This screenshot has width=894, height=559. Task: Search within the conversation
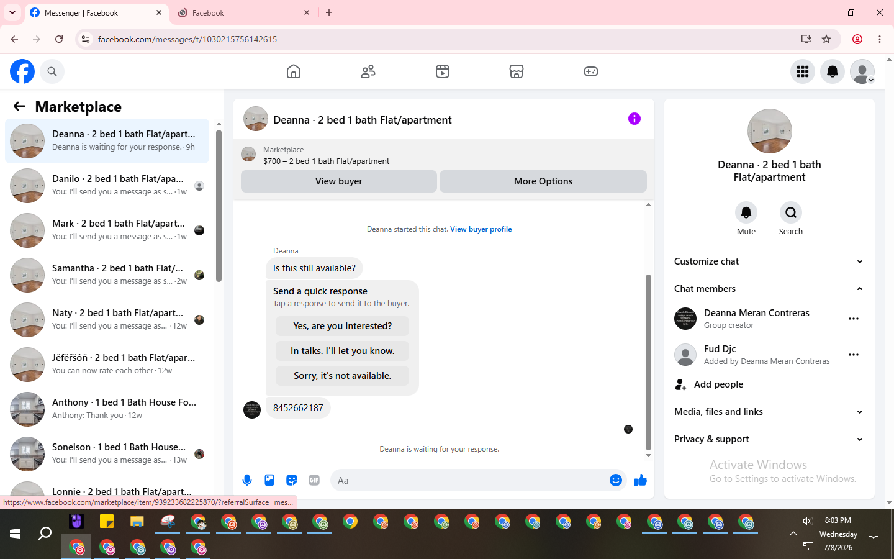click(791, 212)
